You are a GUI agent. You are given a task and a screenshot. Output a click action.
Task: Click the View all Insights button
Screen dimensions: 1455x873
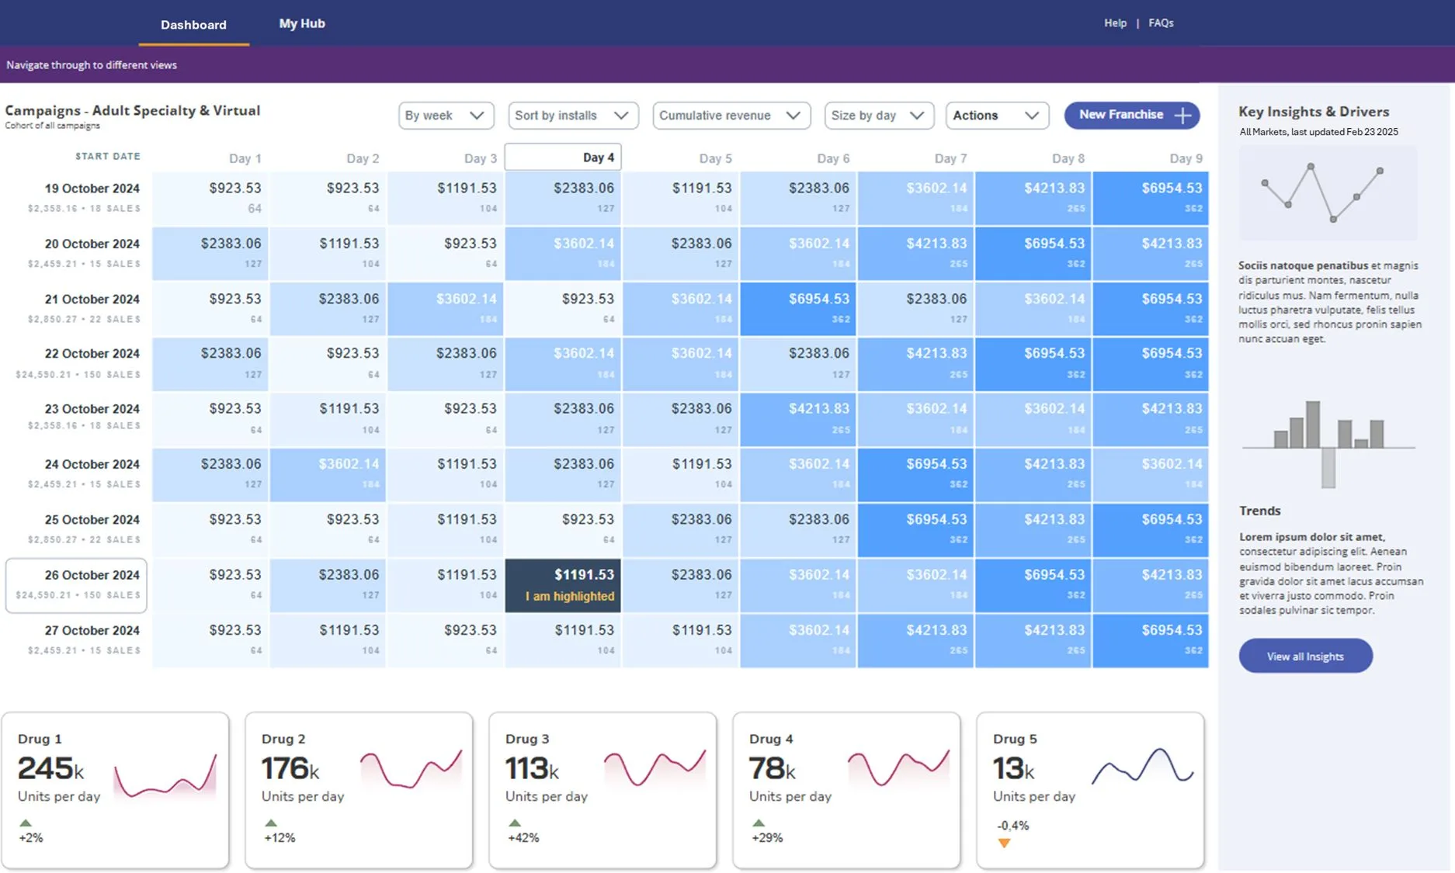(1305, 656)
